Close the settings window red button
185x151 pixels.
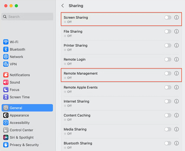pos(6,6)
